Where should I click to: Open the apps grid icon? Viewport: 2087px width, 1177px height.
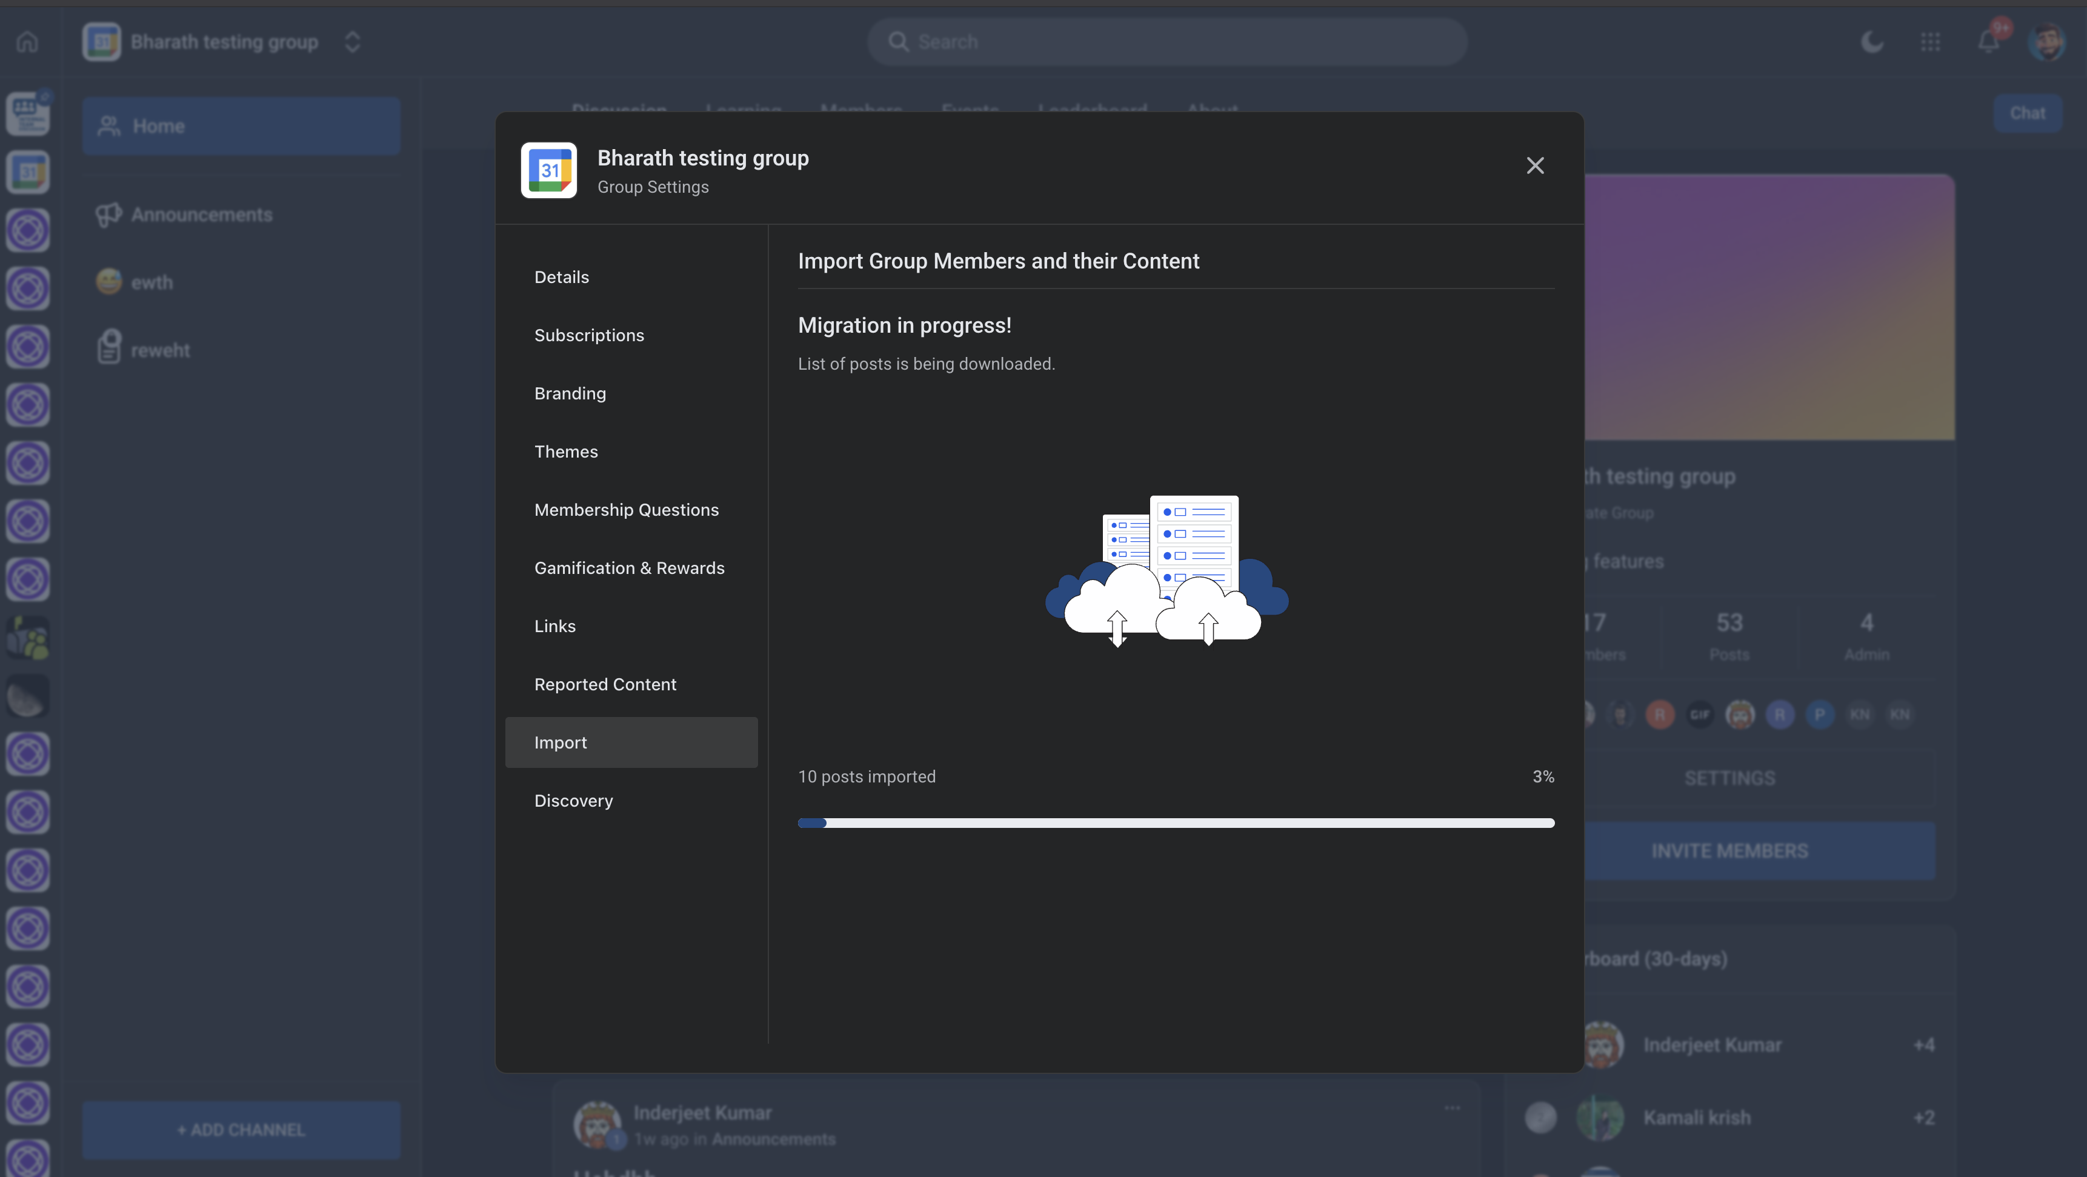[x=1930, y=41]
